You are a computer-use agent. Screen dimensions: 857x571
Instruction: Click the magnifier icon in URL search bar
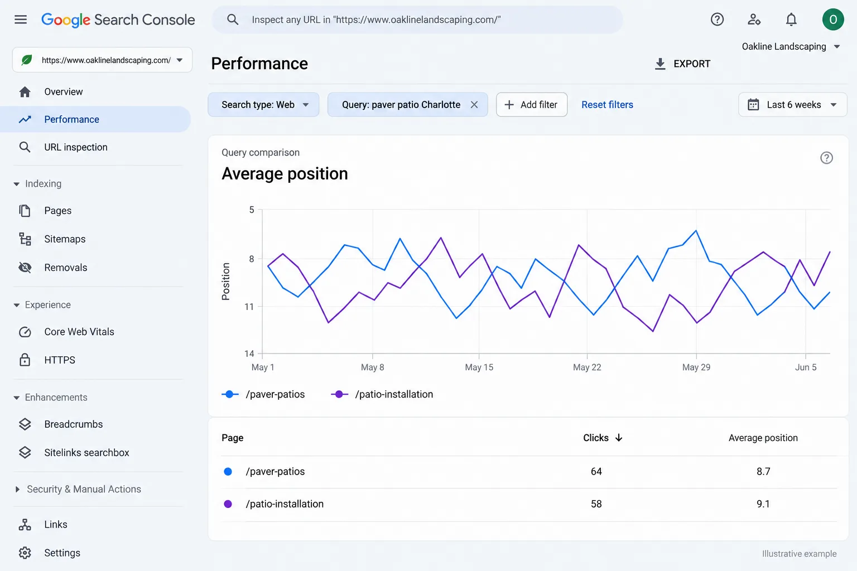point(233,20)
